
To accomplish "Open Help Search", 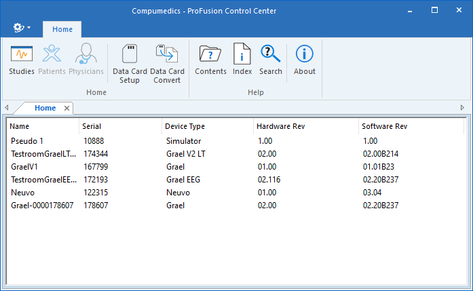I will tap(271, 60).
